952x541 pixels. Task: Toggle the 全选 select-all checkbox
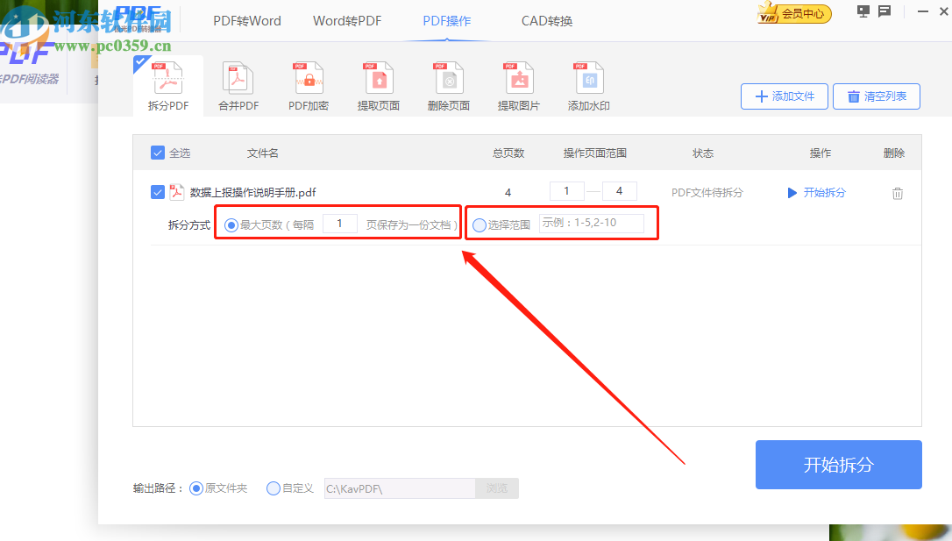pyautogui.click(x=159, y=152)
